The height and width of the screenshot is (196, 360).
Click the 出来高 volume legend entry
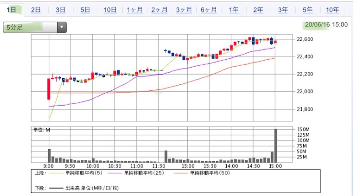[92, 188]
